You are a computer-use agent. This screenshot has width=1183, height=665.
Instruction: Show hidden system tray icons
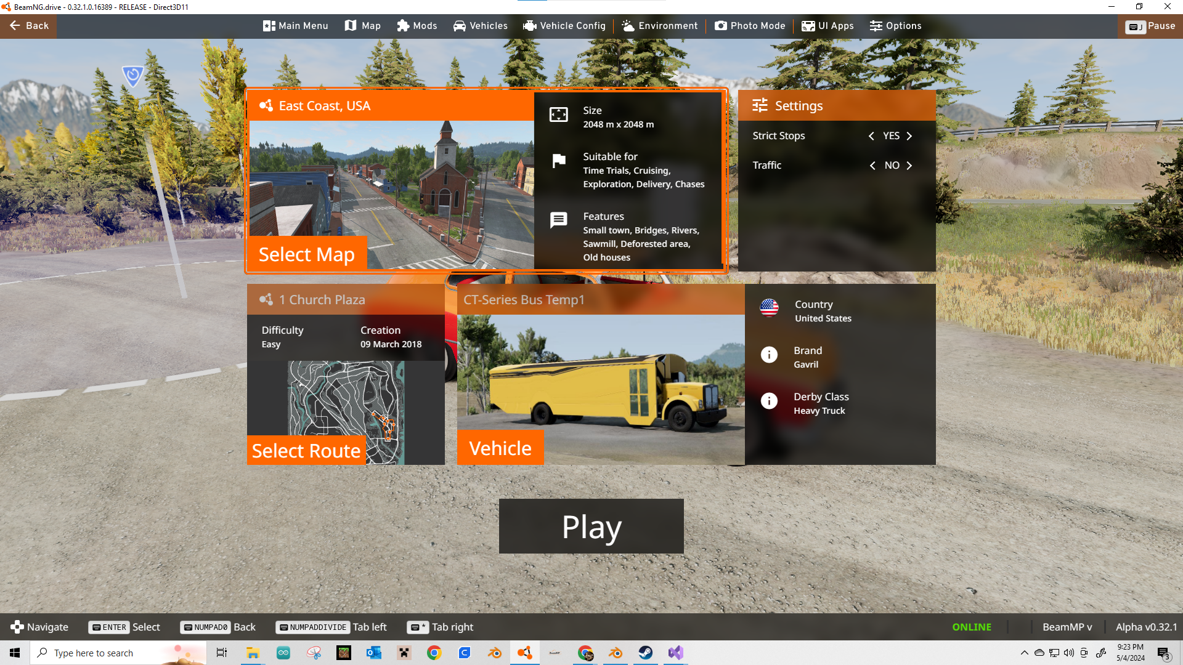pos(1024,653)
